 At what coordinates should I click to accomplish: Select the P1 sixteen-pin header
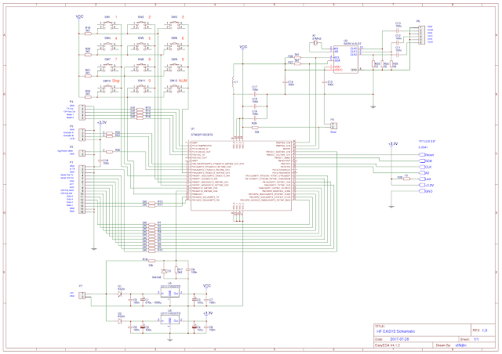pos(82,189)
